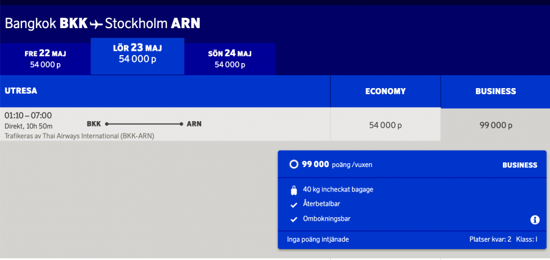Expand the 01:10 – 07:00 flight details
Viewport: 550px width, 260px height.
28,115
